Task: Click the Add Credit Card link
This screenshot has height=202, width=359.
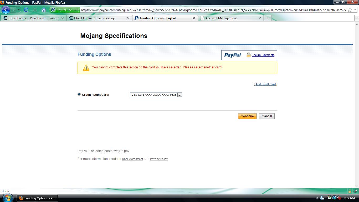Action: (265, 84)
